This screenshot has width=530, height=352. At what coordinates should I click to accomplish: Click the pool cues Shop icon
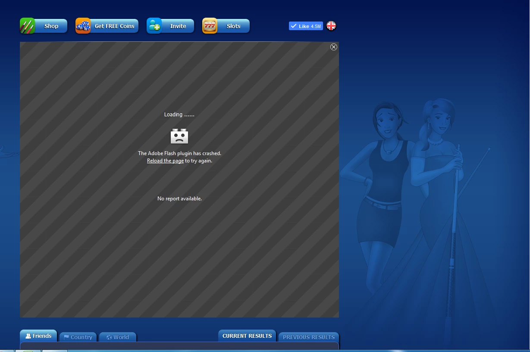27,26
